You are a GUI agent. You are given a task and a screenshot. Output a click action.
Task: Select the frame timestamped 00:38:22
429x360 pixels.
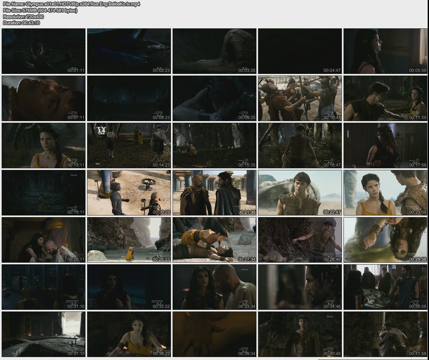coord(129,334)
